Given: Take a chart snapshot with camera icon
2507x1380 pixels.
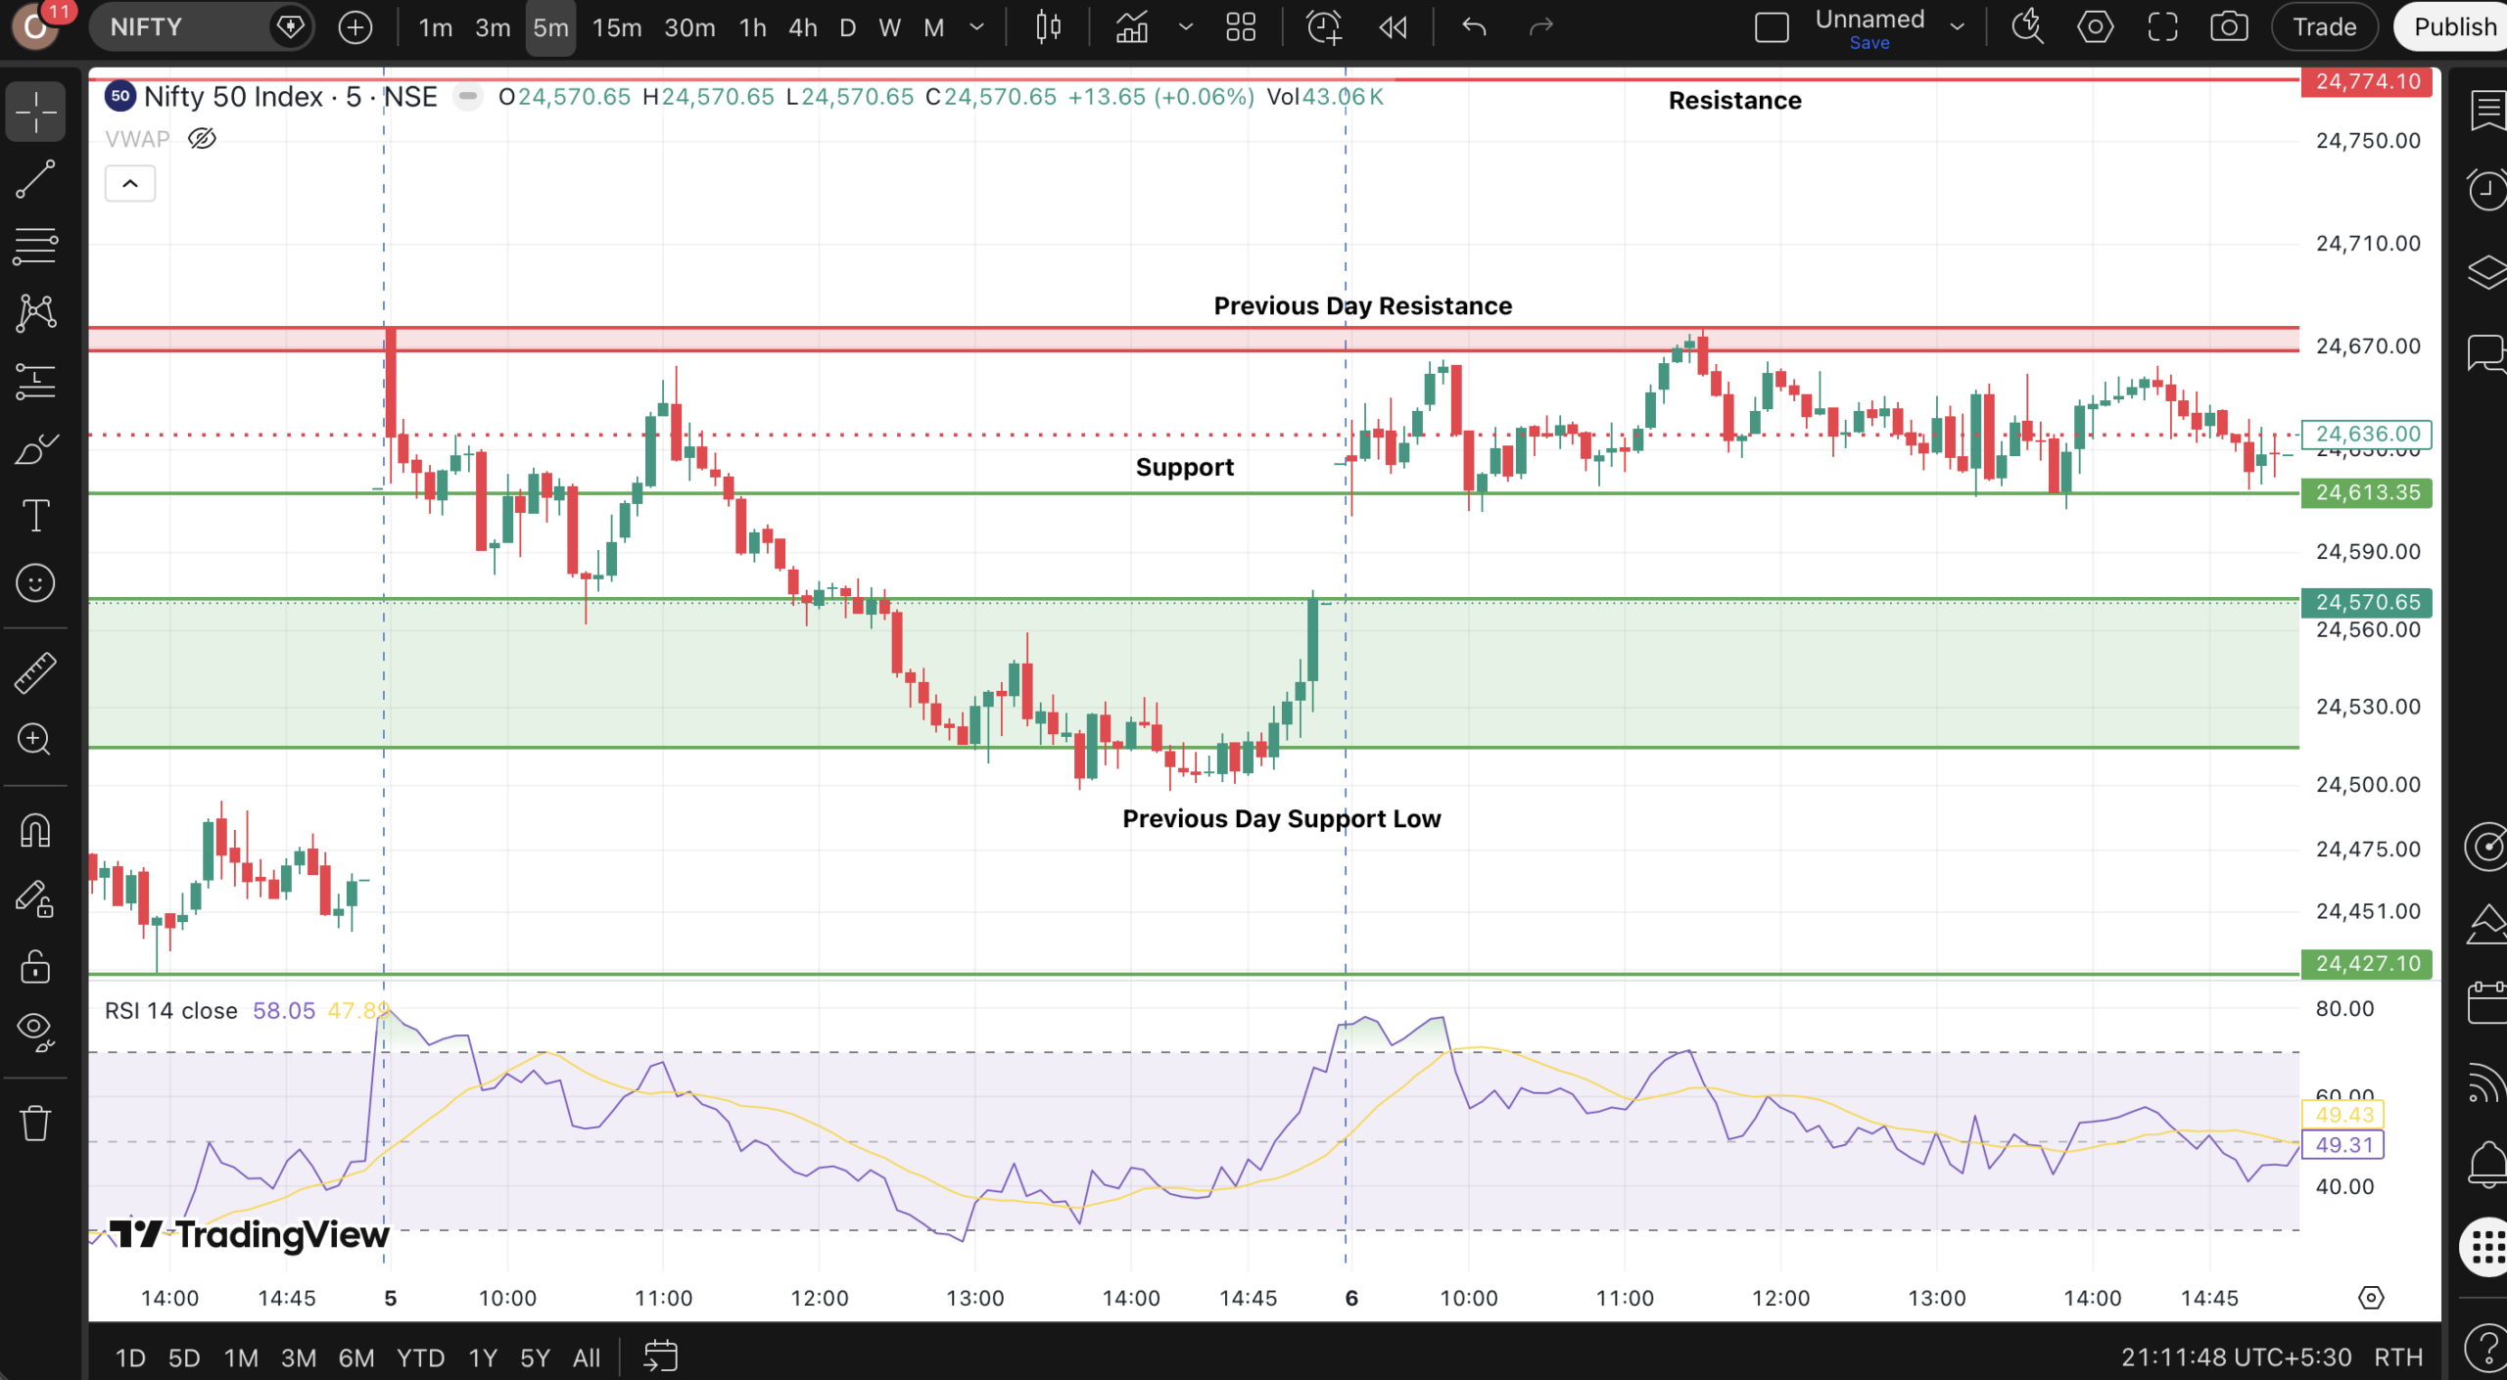Looking at the screenshot, I should (2229, 27).
